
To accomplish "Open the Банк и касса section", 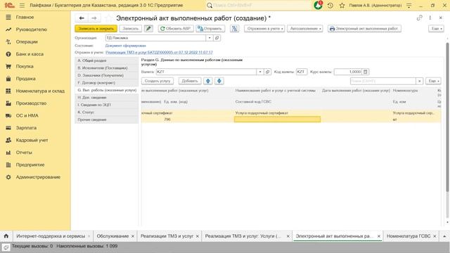I will 30,54.
